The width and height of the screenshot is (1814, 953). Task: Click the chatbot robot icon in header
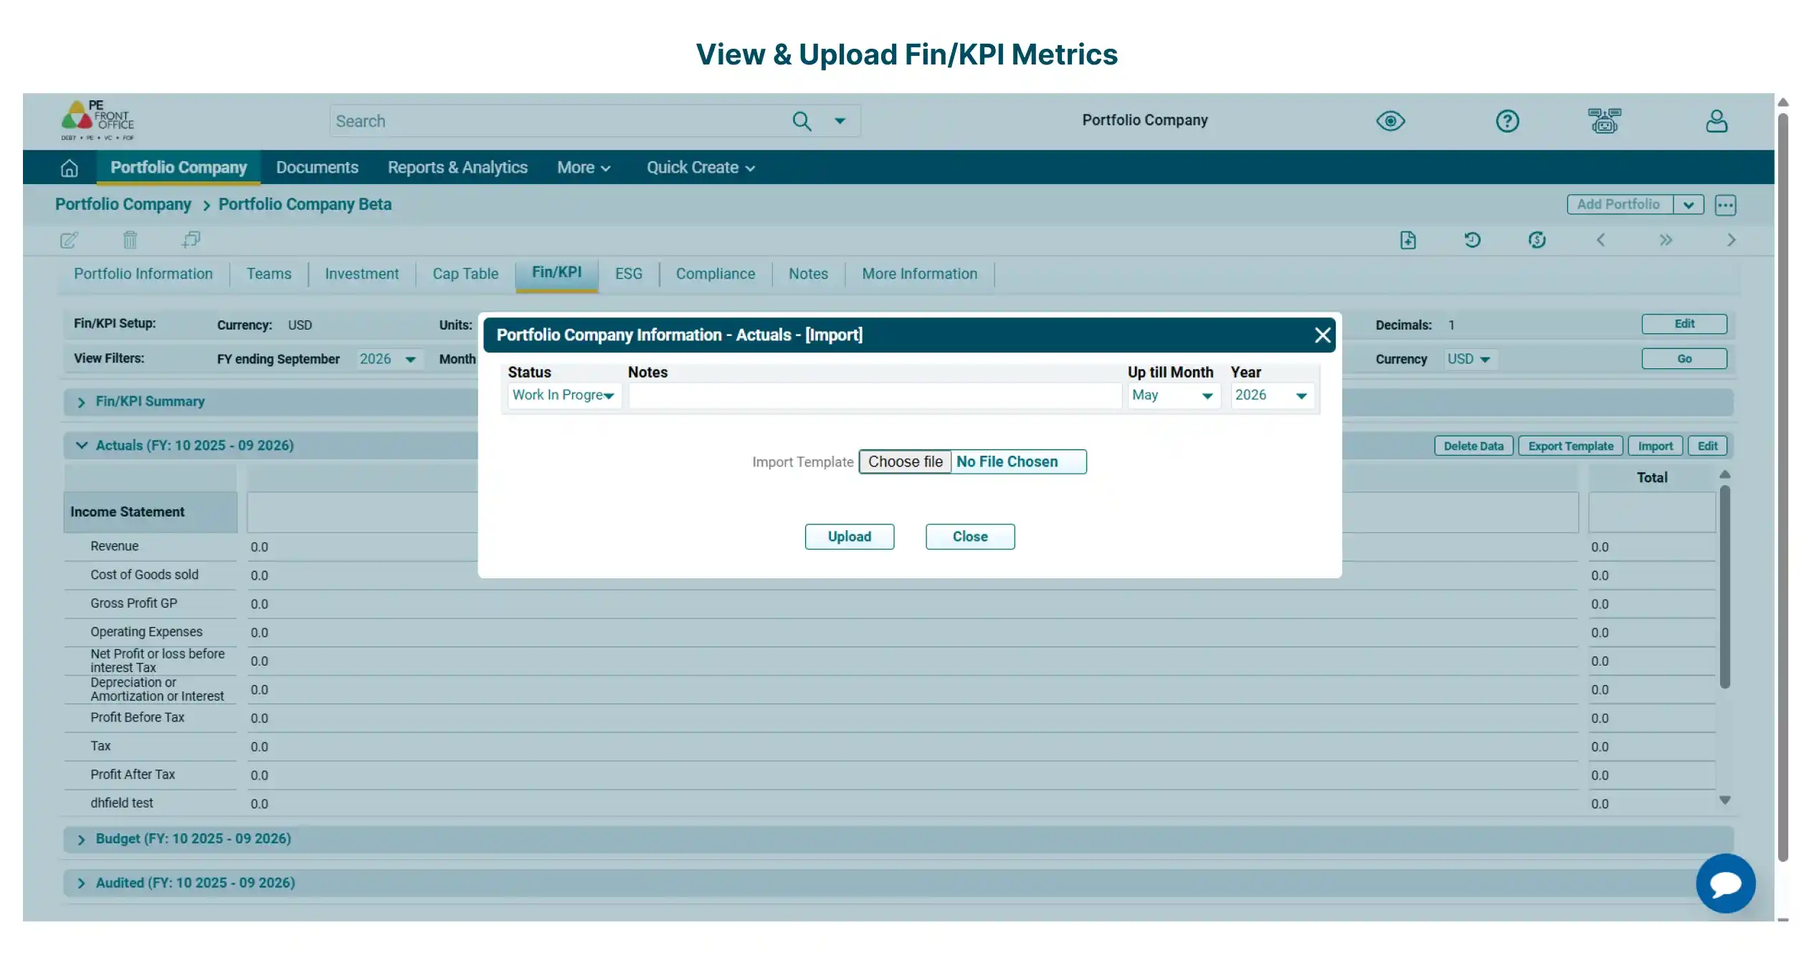tap(1604, 121)
